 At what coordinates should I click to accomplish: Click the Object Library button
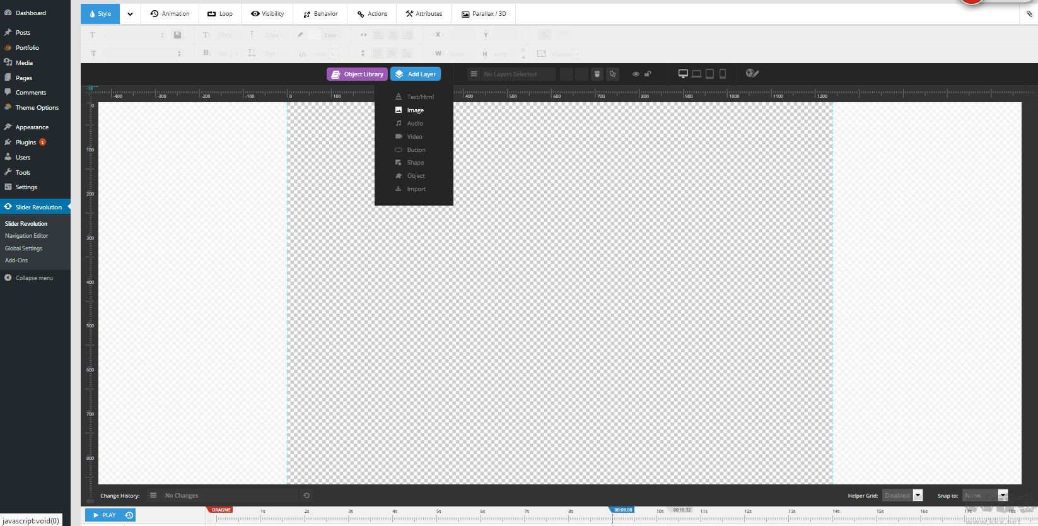(357, 74)
